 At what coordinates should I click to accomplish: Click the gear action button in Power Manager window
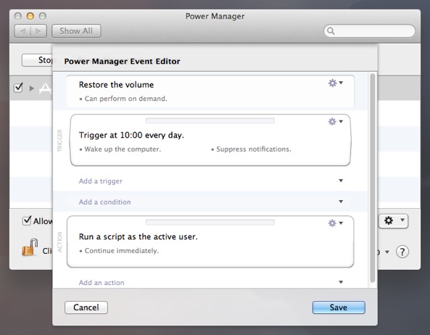[x=393, y=220]
